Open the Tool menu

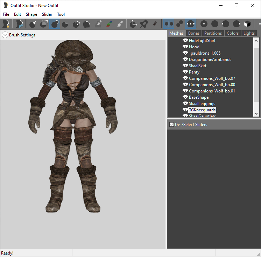[x=61, y=14]
